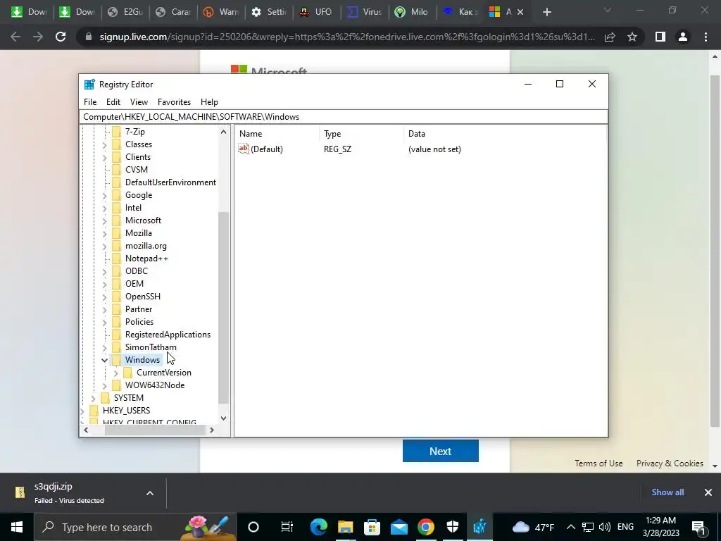Open the File menu in Registry Editor
721x541 pixels.
pyautogui.click(x=90, y=102)
